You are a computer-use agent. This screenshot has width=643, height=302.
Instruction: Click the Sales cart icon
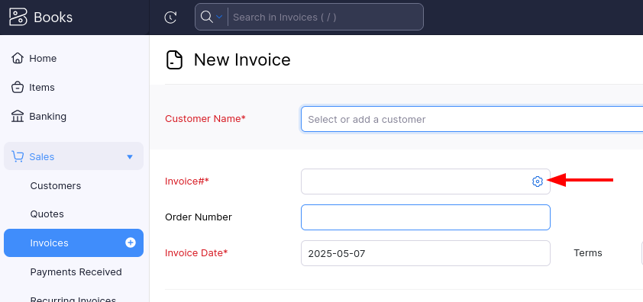point(18,156)
